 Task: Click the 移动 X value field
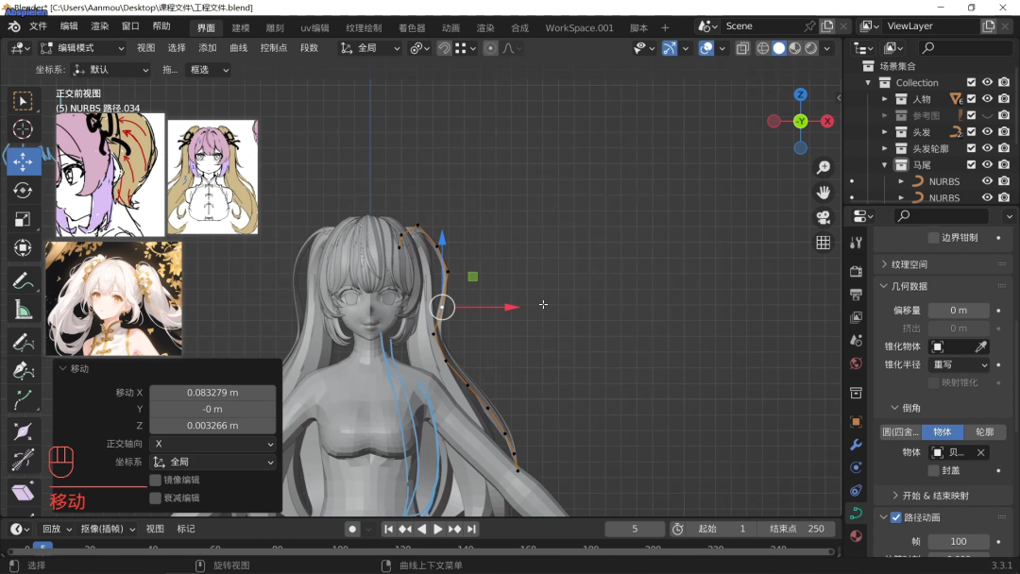pos(212,393)
